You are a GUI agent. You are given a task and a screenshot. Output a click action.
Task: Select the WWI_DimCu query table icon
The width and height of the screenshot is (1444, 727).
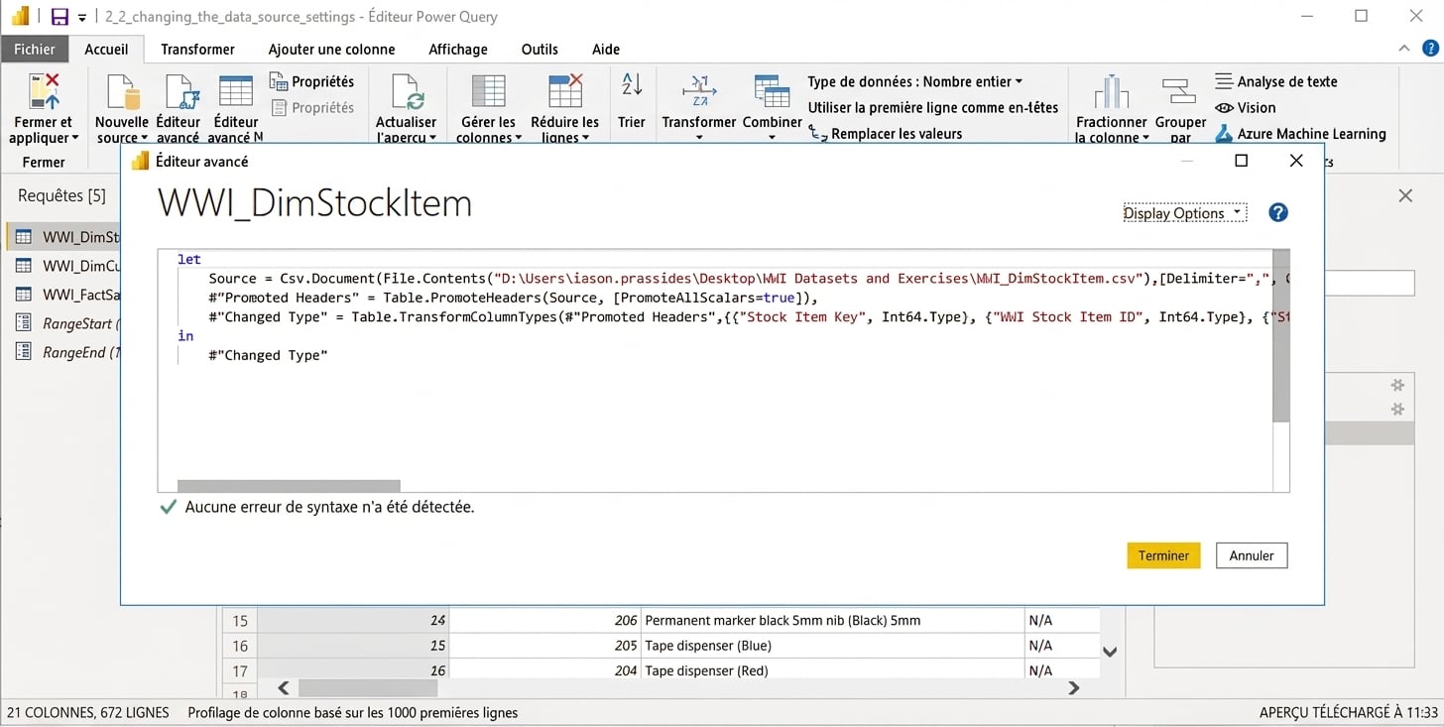(x=23, y=266)
